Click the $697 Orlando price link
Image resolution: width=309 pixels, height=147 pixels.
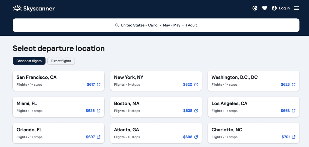91,137
